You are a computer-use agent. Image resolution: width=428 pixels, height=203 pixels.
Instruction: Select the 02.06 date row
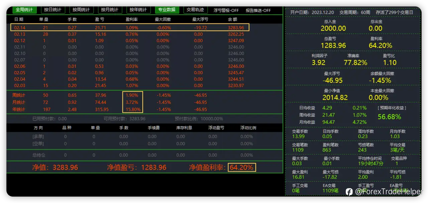coord(130,66)
